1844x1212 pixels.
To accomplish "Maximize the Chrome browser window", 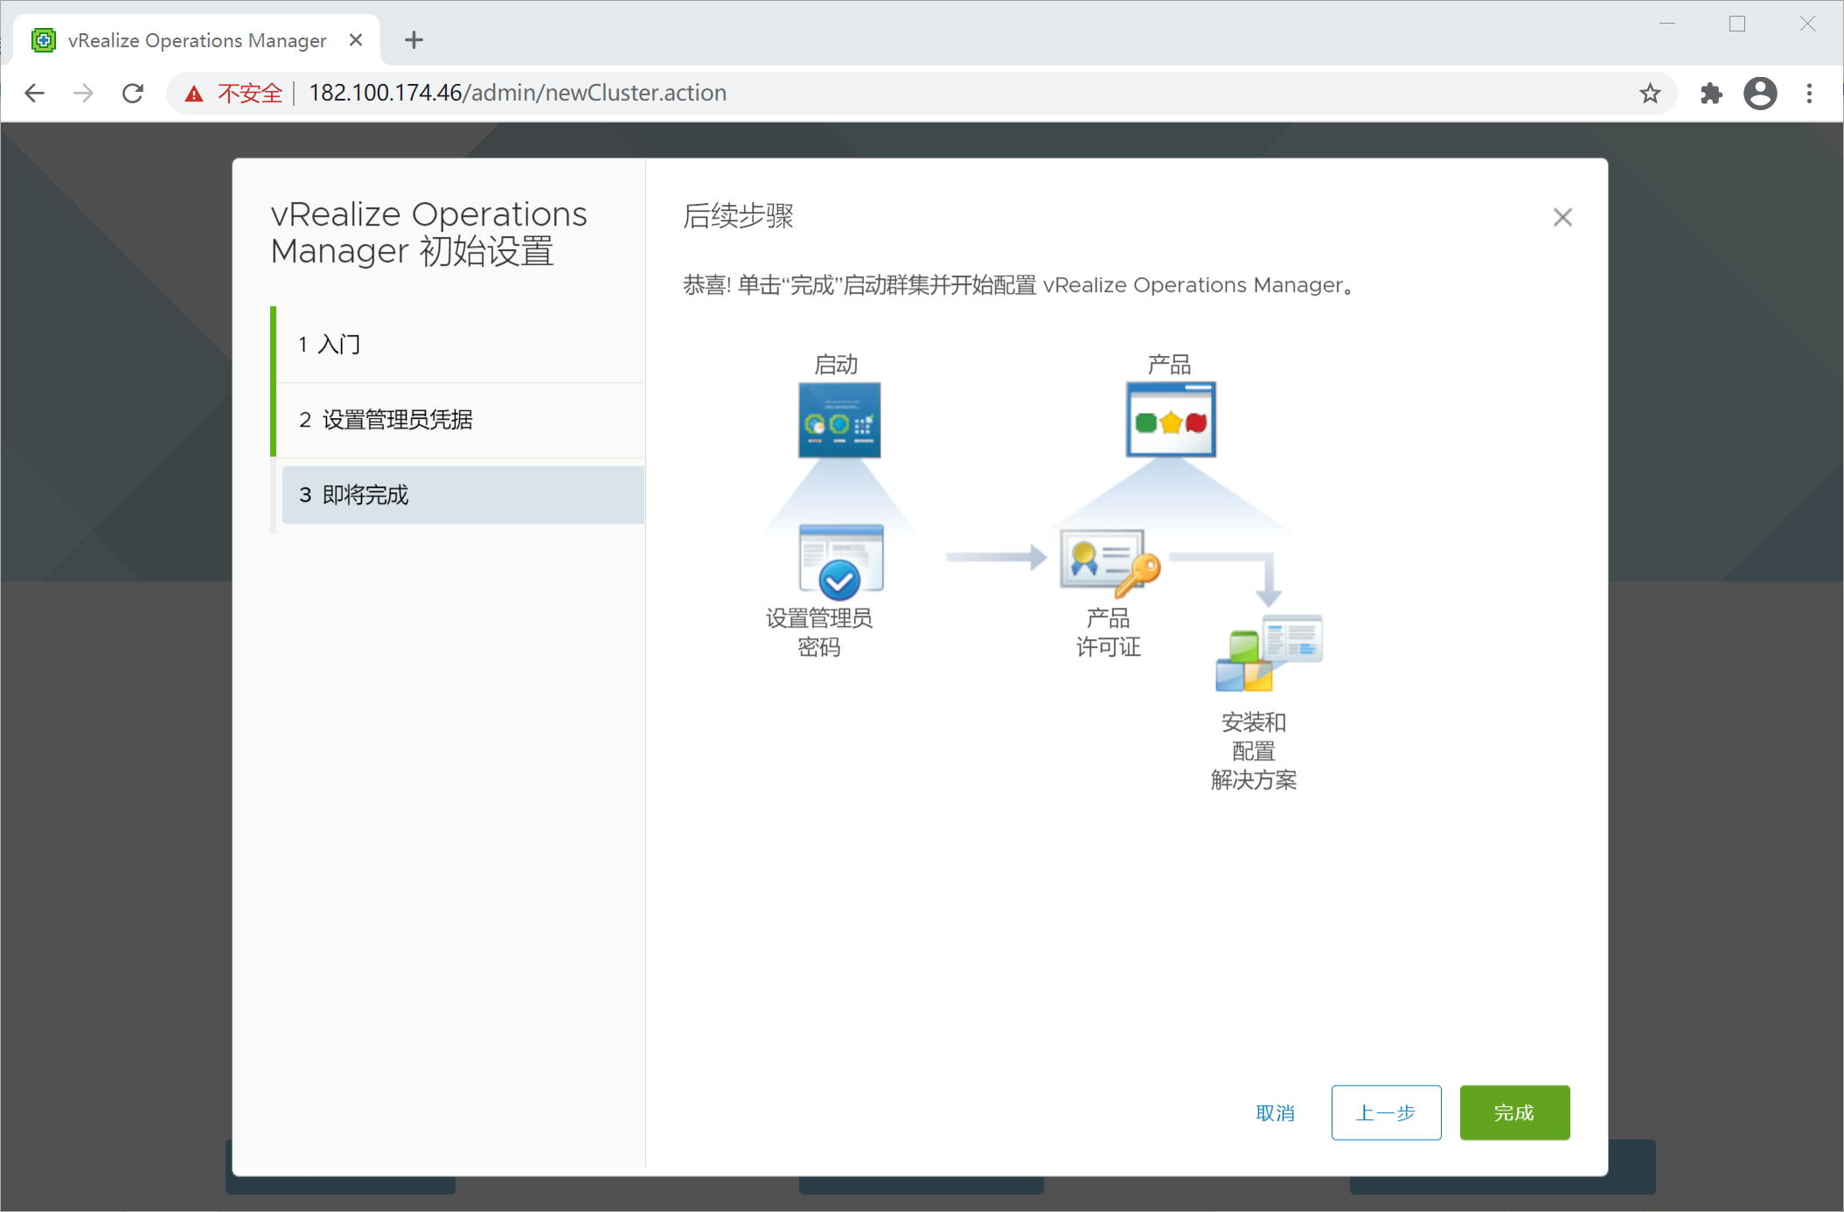I will (x=1736, y=24).
